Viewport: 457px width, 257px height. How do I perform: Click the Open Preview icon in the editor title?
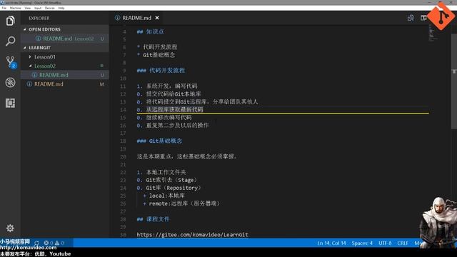click(411, 18)
